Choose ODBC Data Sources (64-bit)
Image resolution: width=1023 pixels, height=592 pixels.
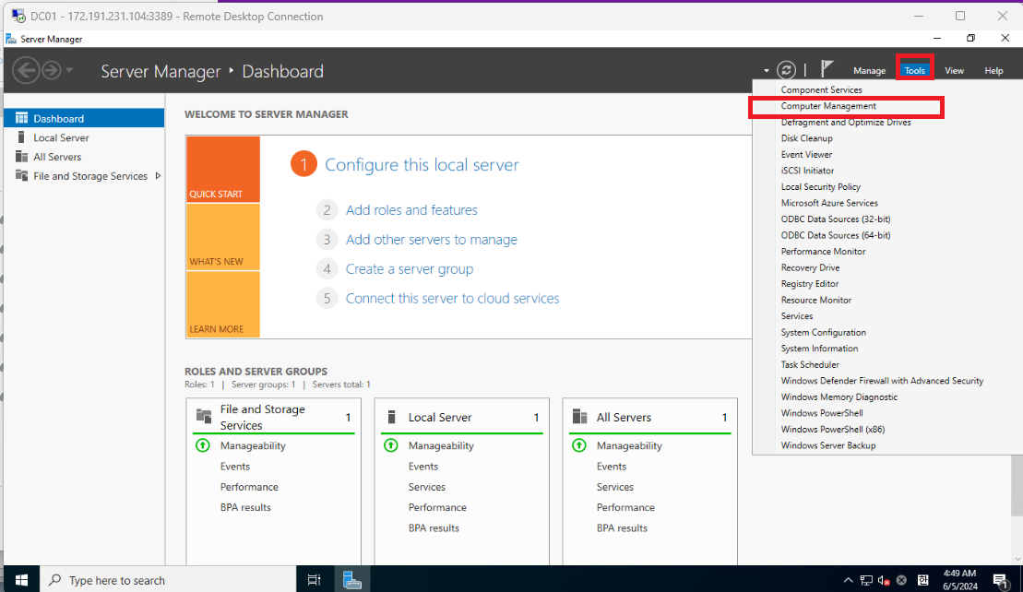(836, 235)
